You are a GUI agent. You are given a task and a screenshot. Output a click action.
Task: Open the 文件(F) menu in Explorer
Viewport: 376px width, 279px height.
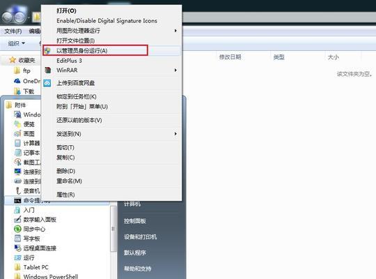tap(13, 31)
